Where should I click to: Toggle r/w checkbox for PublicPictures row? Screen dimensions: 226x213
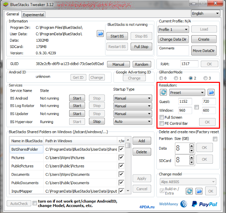[x=121, y=166]
